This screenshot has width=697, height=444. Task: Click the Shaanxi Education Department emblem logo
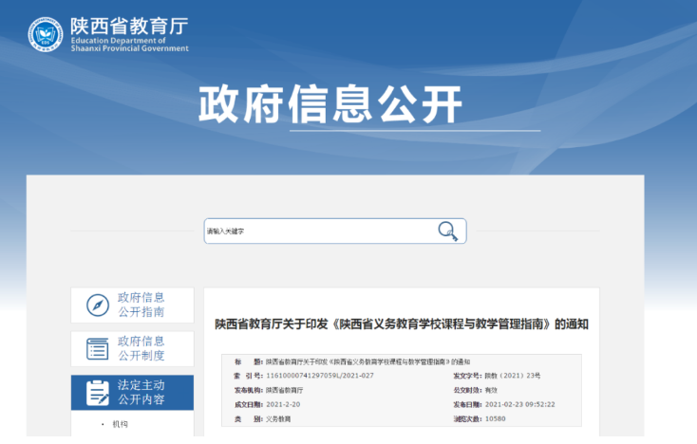45,35
